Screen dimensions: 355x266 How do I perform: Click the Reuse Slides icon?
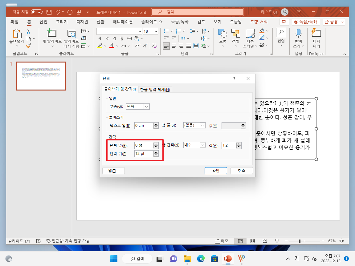[x=71, y=34]
